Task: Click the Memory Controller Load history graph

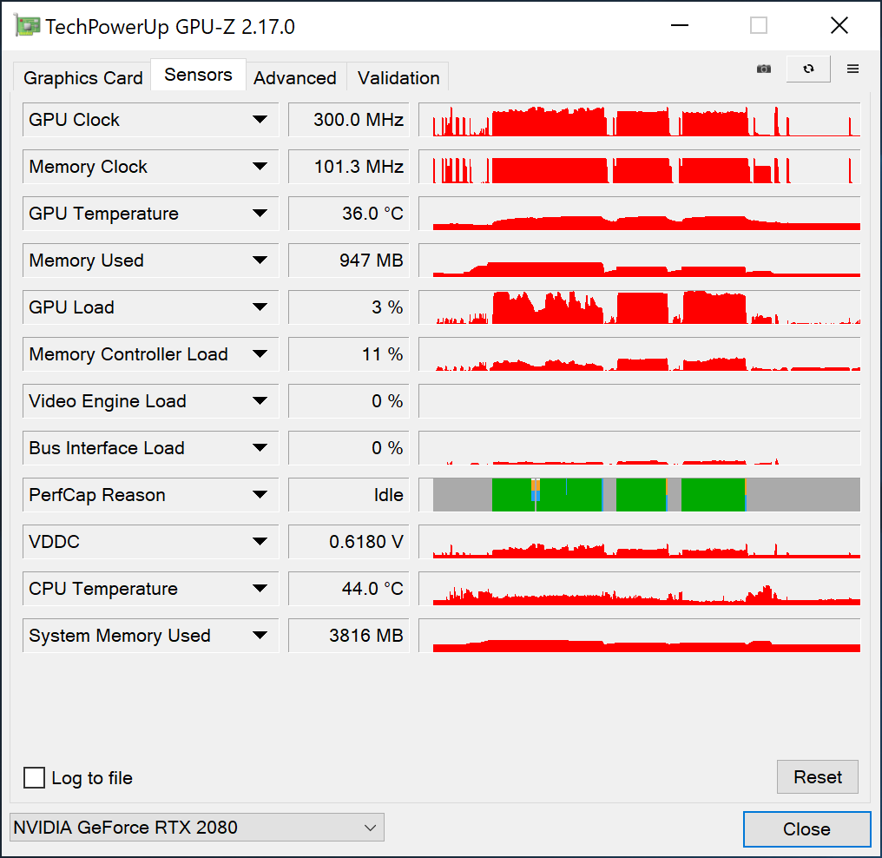Action: tap(640, 354)
